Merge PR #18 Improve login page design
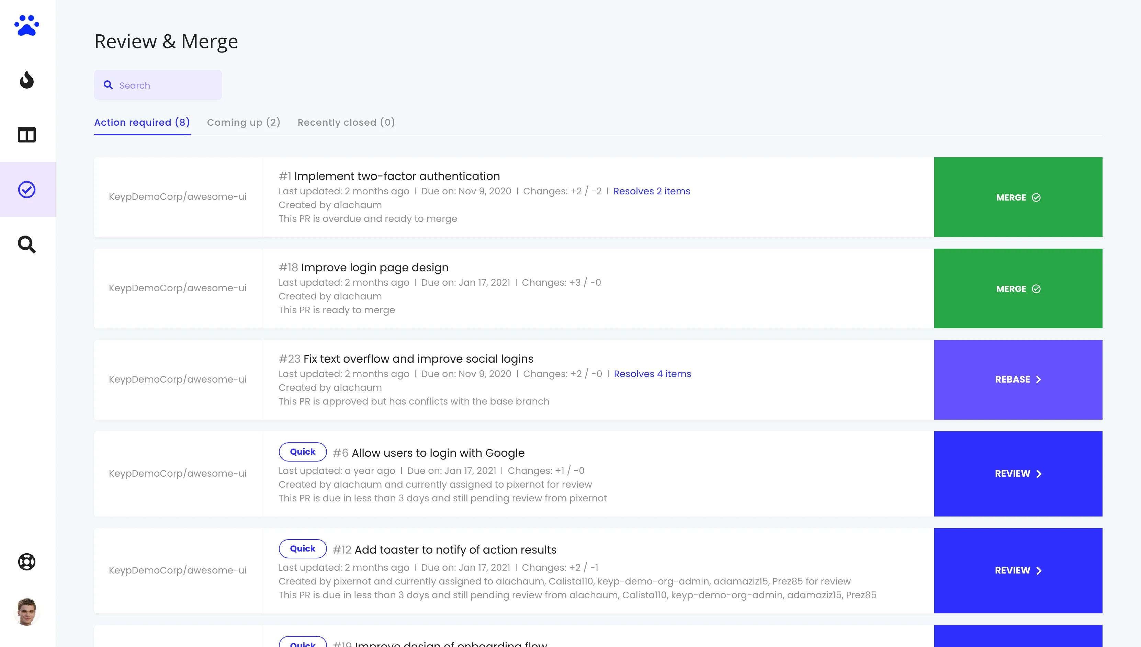The height and width of the screenshot is (647, 1141). click(1018, 288)
